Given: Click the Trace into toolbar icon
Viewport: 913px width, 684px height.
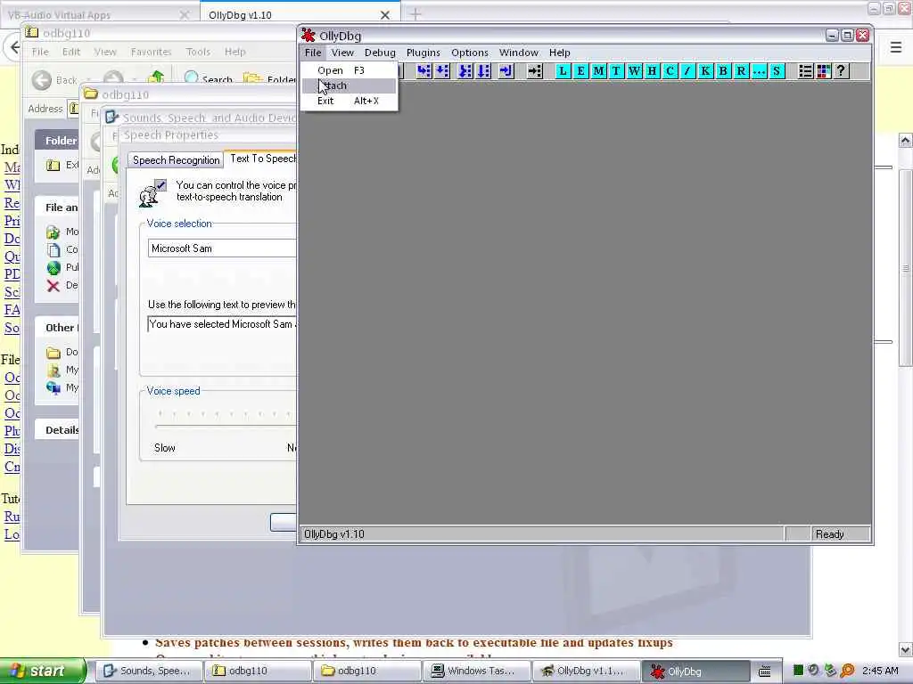Looking at the screenshot, I should point(465,71).
